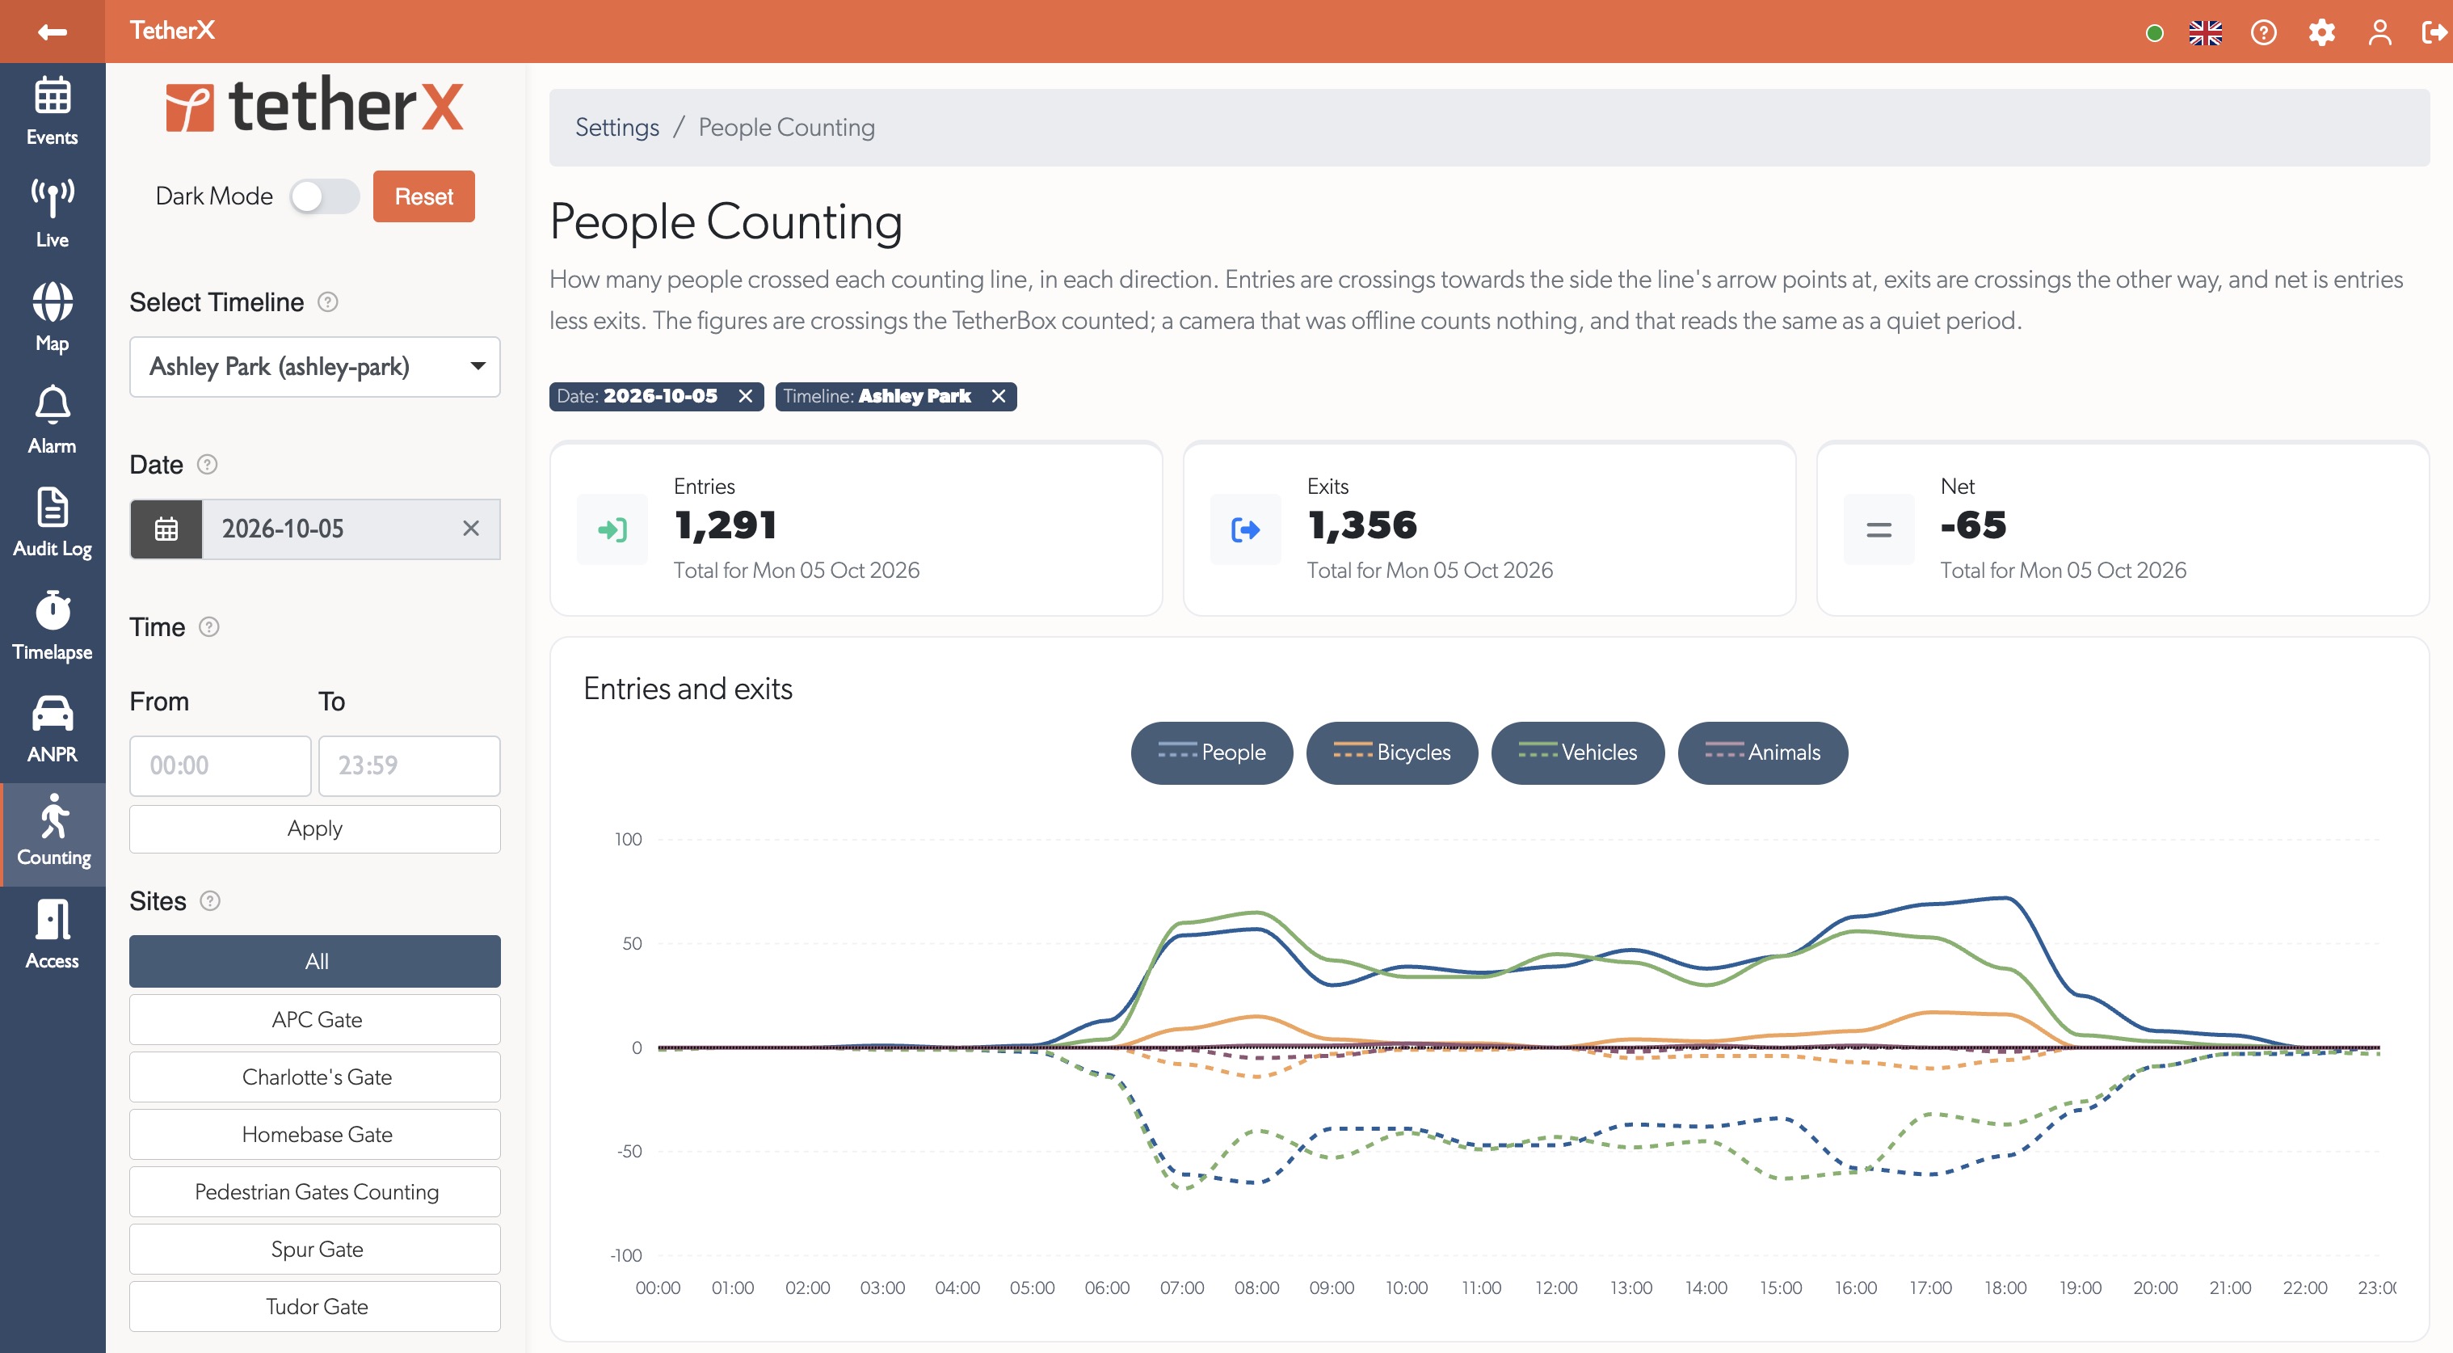
Task: Select the APC Gate site
Action: 314,1019
